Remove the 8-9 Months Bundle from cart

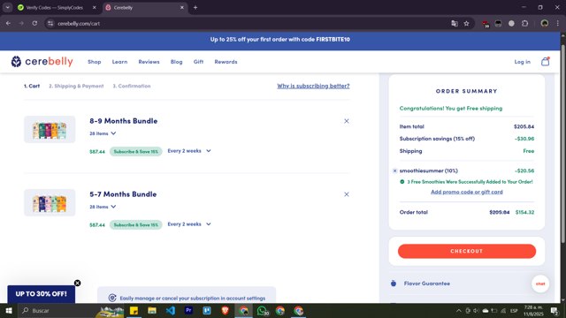pyautogui.click(x=347, y=121)
